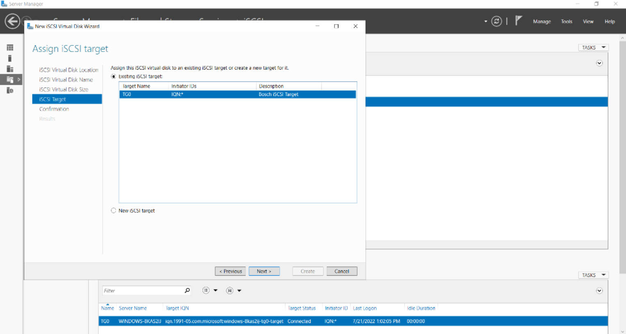Click the '7/21/2022 1:02:05 PM' last logon cell

click(x=376, y=321)
